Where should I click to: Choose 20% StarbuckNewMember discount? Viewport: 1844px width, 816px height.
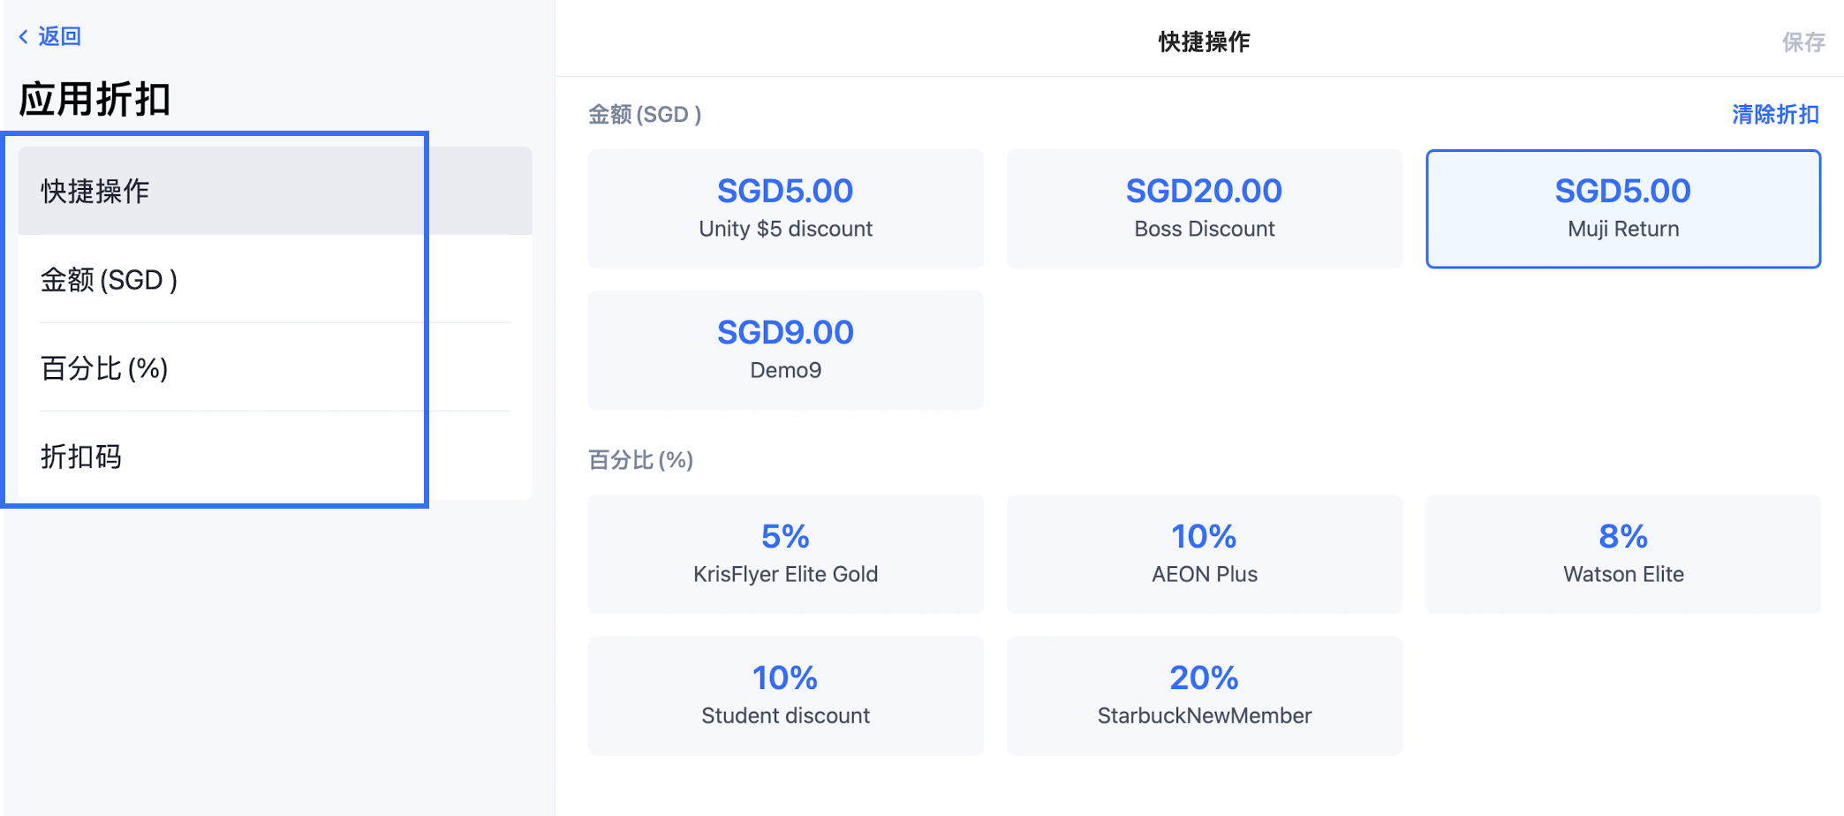1204,696
